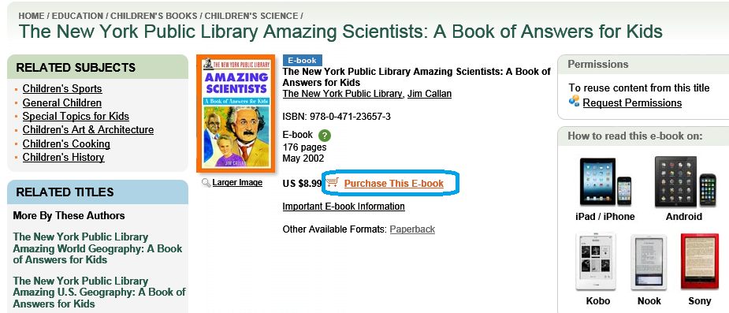
Task: Go to HOME in the breadcrumb
Action: pos(32,16)
